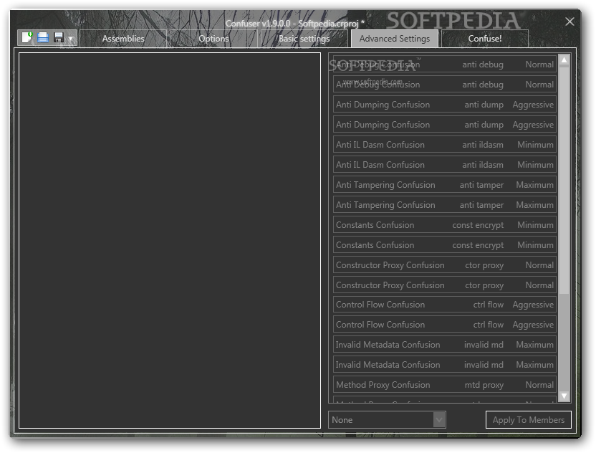Viewport: 596px width, 453px height.
Task: Open the Options tab
Action: click(x=213, y=39)
